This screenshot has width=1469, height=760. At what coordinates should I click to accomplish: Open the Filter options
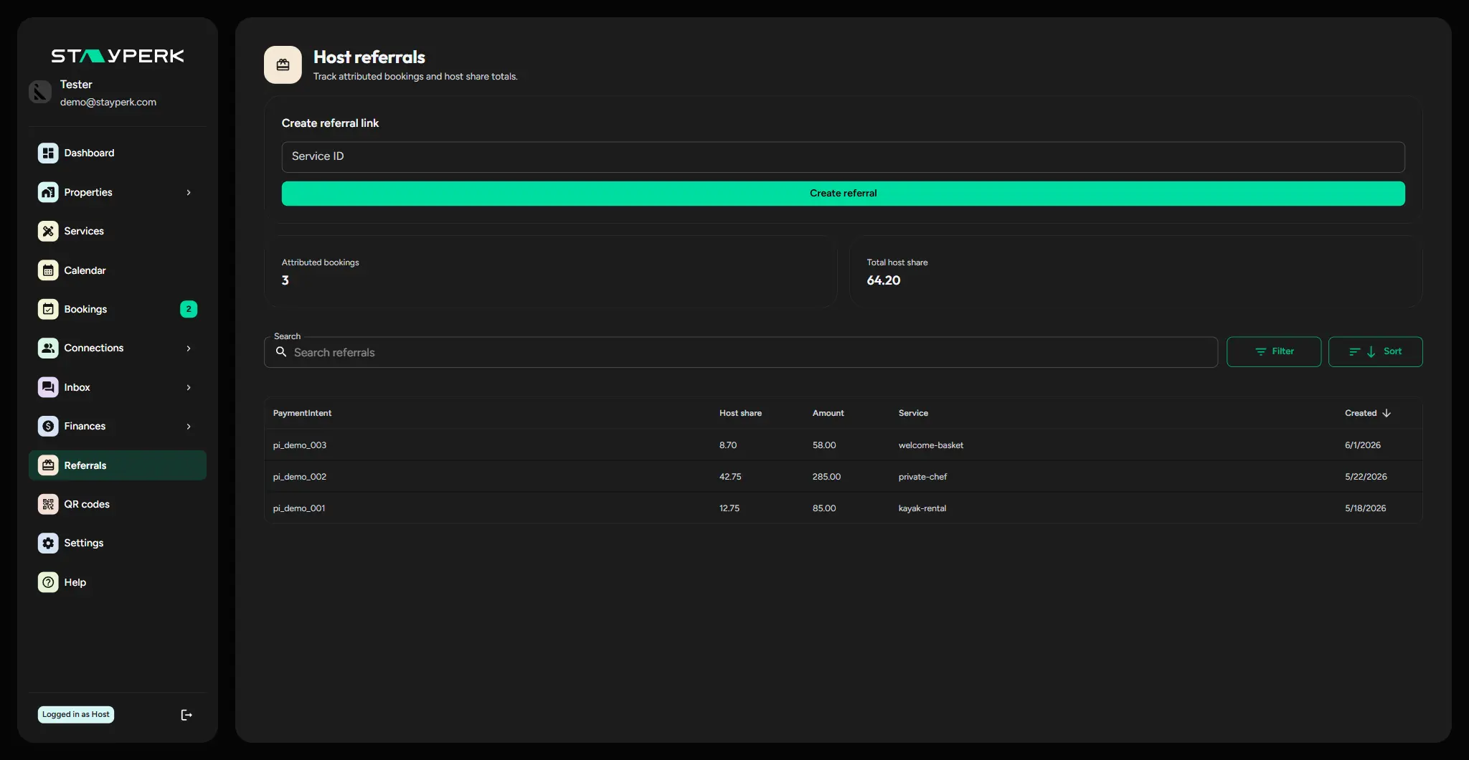coord(1273,352)
